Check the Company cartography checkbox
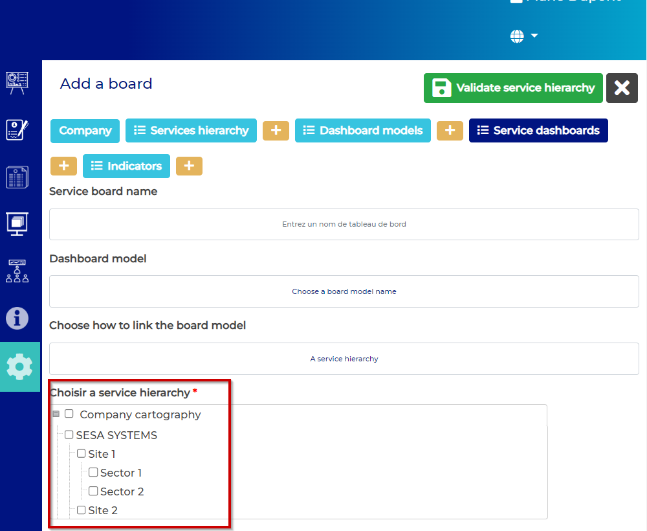 click(x=69, y=414)
